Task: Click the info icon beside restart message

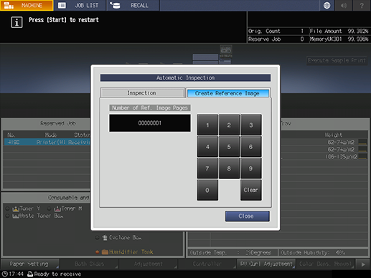Action: [17, 22]
